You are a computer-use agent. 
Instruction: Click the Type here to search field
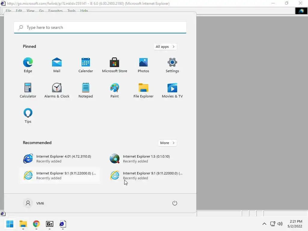(x=100, y=27)
